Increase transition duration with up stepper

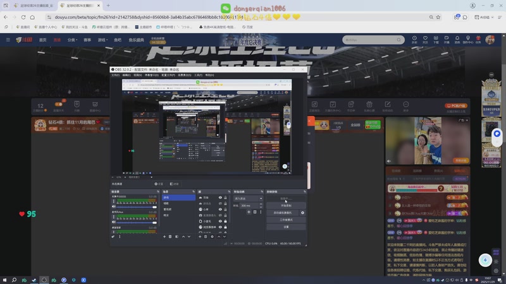261,204
